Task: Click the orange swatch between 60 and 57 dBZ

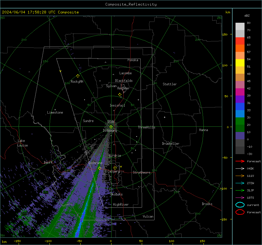Action: (240, 48)
